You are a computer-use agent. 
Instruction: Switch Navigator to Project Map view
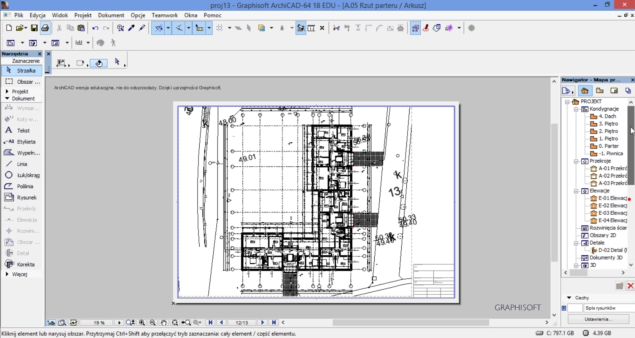pos(585,91)
